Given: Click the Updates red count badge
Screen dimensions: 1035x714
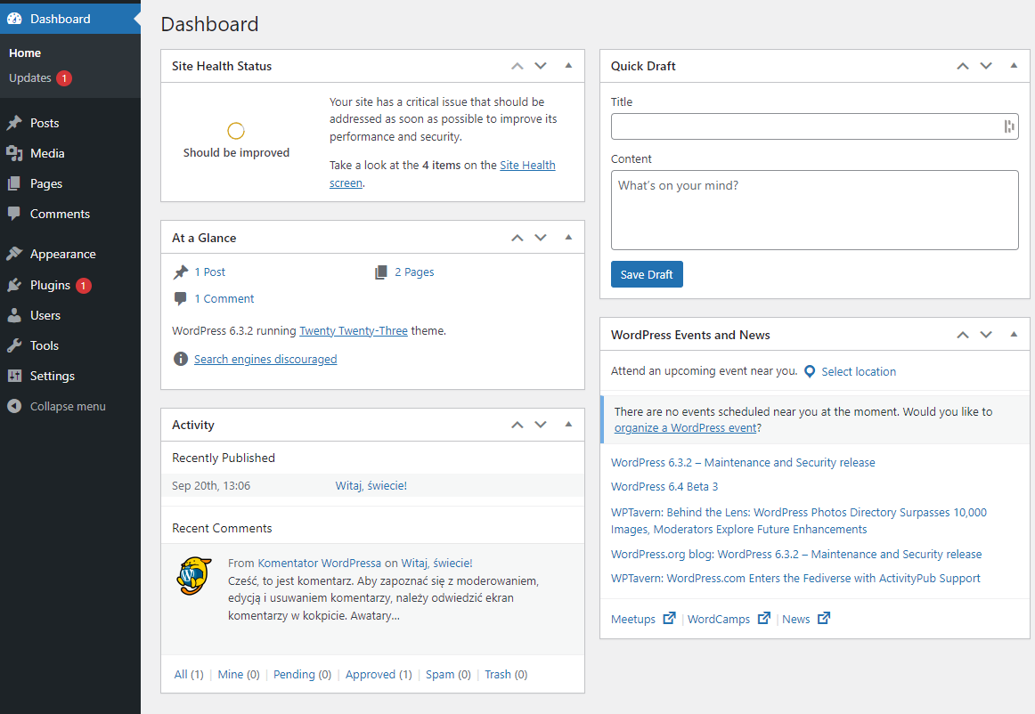Looking at the screenshot, I should point(64,77).
